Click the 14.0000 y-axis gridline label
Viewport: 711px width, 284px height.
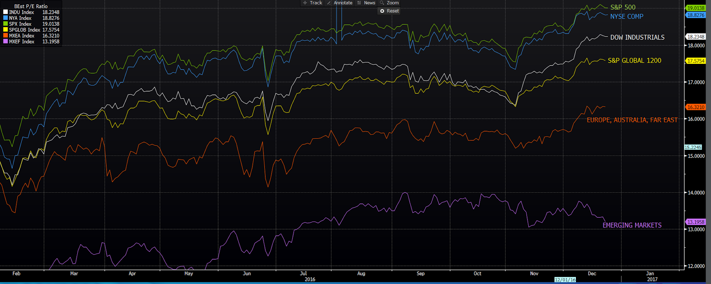[x=696, y=193]
